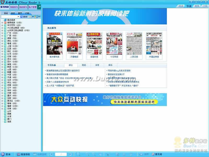209x157 pixels.
Task: Click the 导读 tab at top right
Action: coord(189,6)
